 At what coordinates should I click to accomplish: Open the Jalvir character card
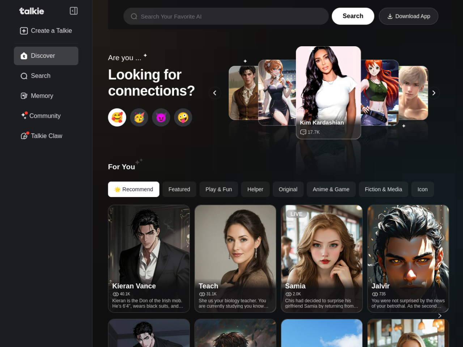coord(408,258)
